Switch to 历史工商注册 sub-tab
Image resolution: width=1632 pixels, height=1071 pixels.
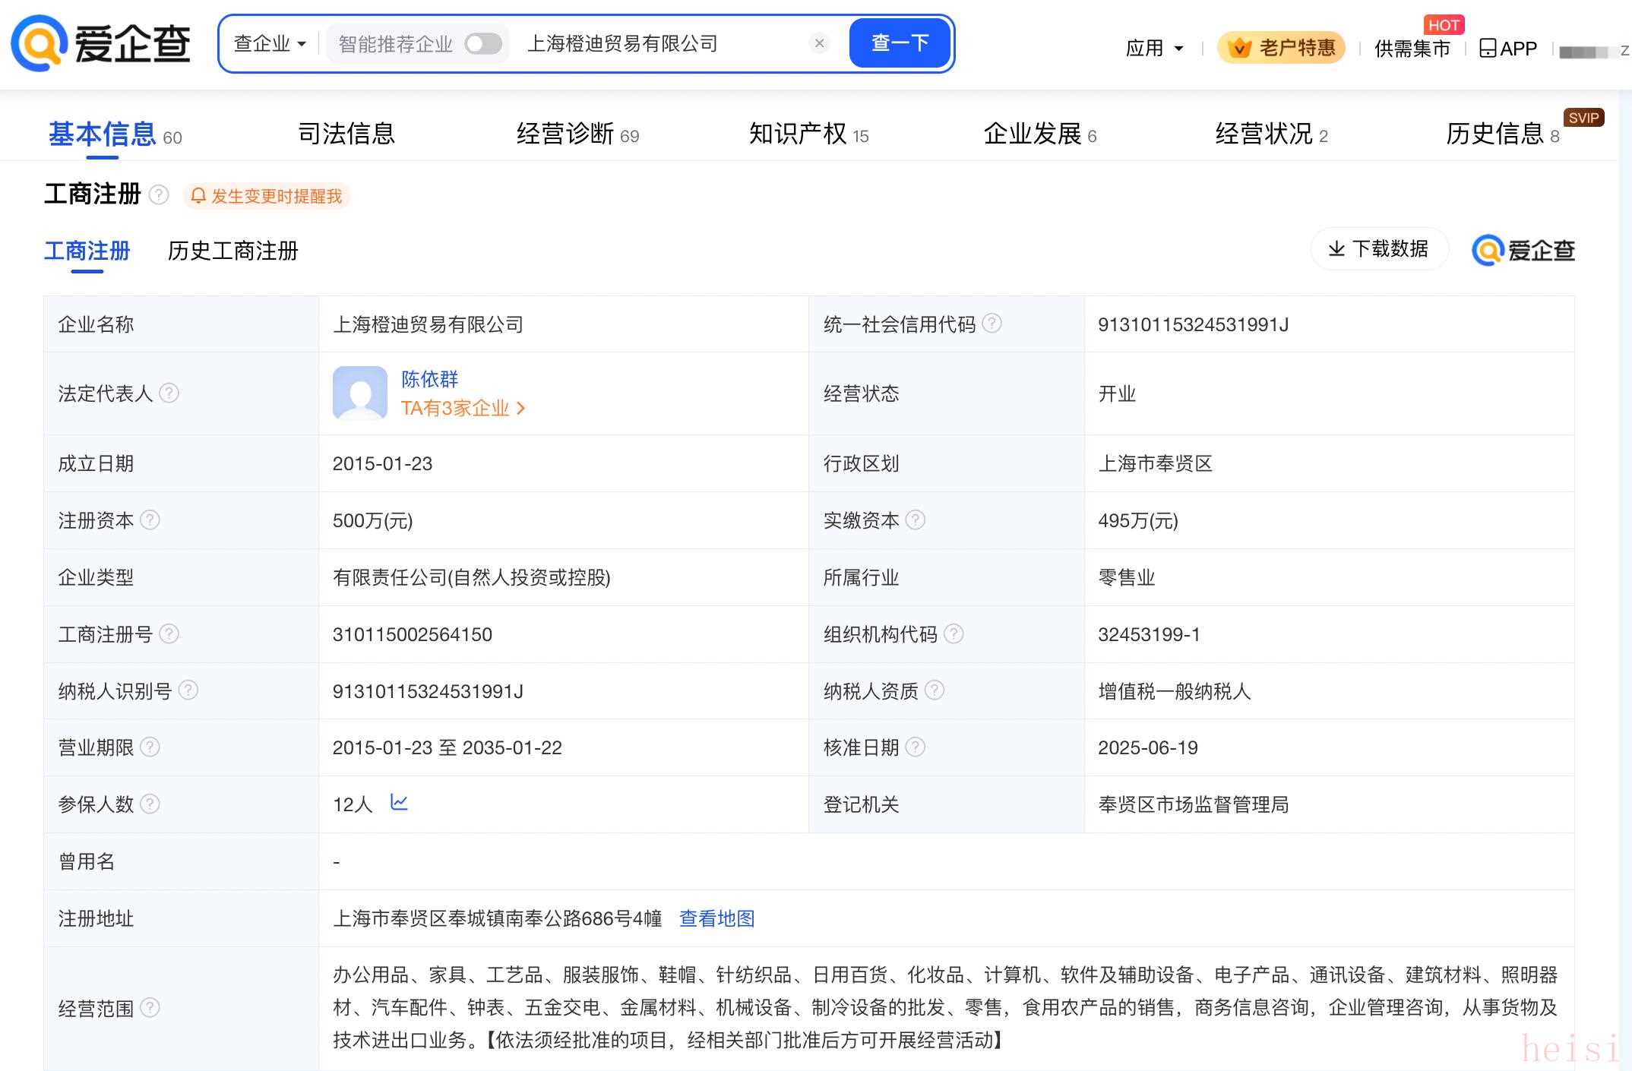click(232, 251)
